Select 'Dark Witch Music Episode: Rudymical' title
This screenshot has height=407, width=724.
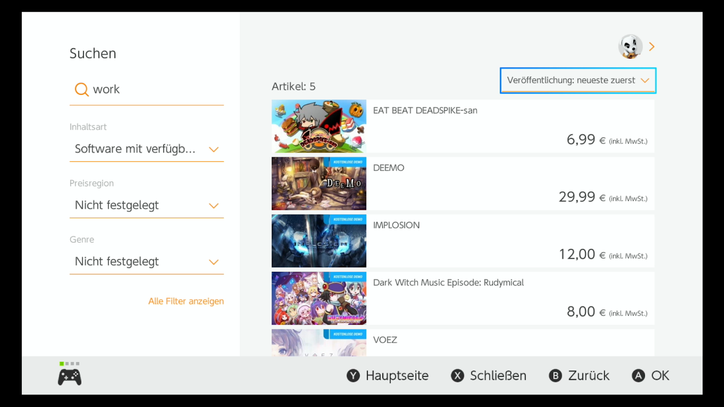448,283
